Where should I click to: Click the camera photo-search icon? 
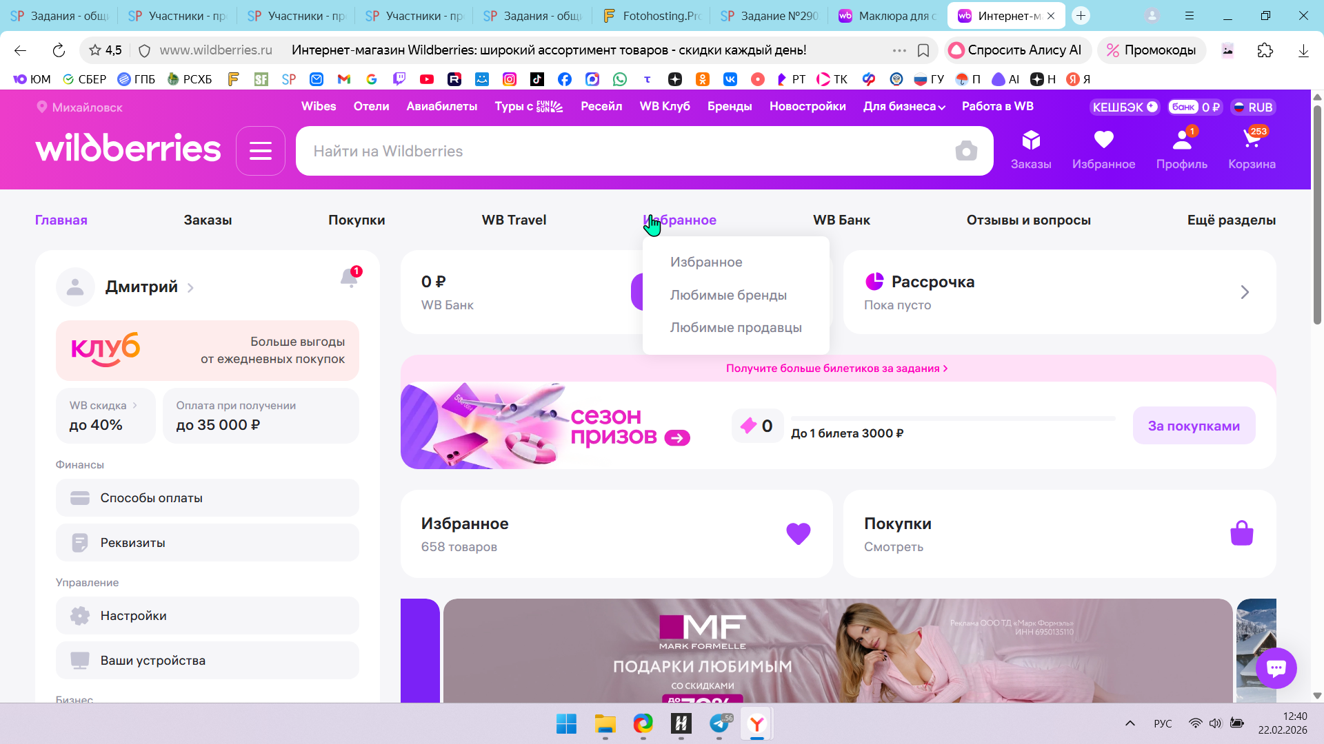tap(965, 151)
